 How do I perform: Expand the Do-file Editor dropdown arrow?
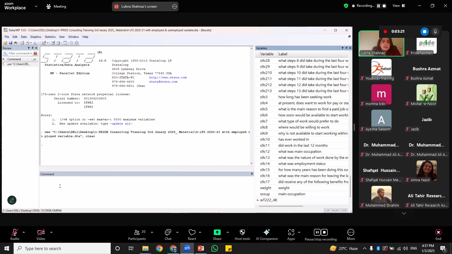[x=48, y=43]
